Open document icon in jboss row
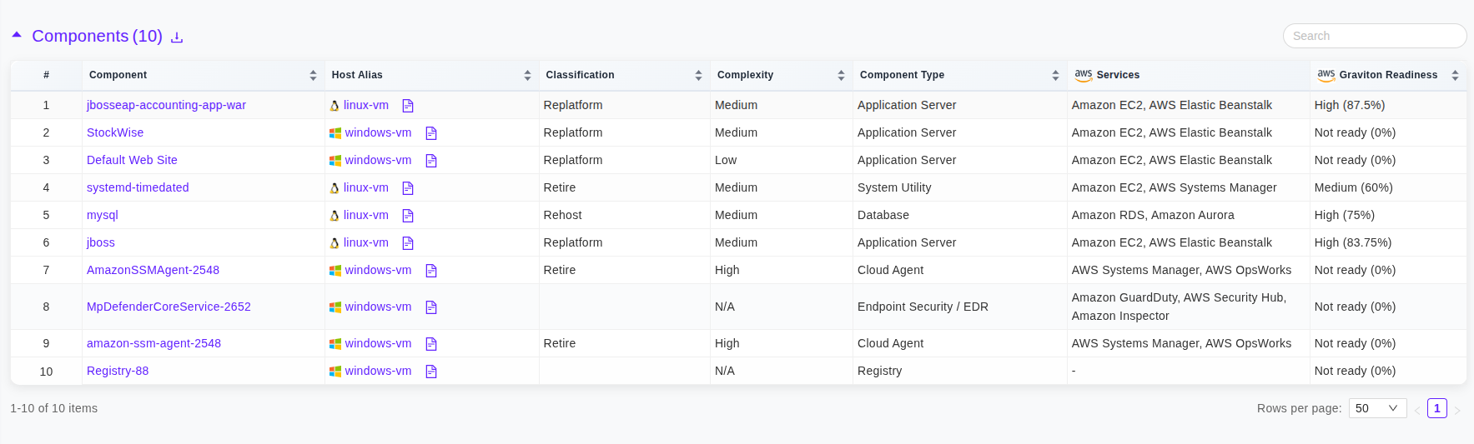 tap(408, 243)
